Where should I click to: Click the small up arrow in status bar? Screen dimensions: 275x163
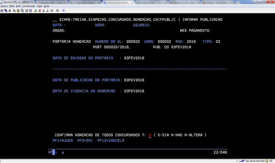click(237, 161)
